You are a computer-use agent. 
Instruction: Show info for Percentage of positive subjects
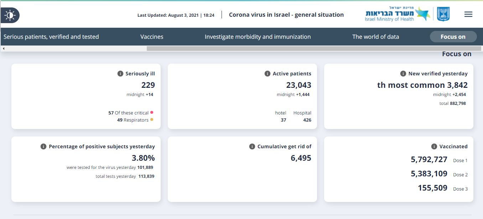43,146
